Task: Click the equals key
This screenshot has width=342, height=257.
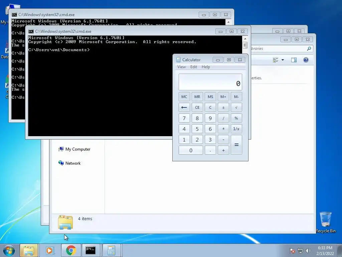Action: click(236, 145)
